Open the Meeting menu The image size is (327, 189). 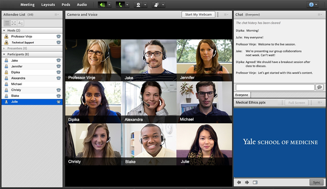click(27, 5)
